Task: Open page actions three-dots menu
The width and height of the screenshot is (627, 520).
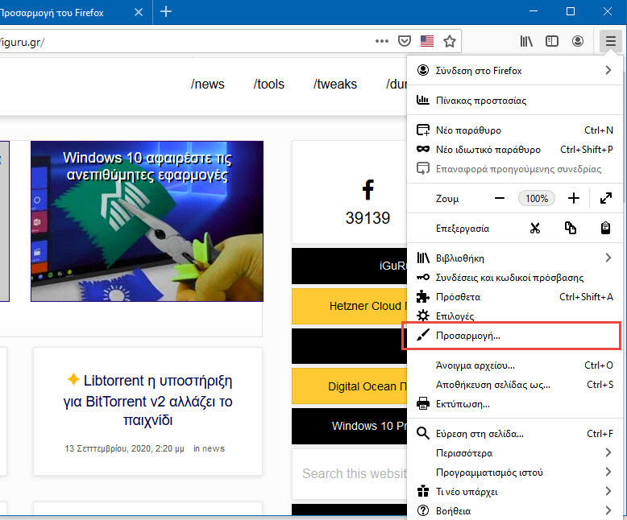Action: (382, 41)
